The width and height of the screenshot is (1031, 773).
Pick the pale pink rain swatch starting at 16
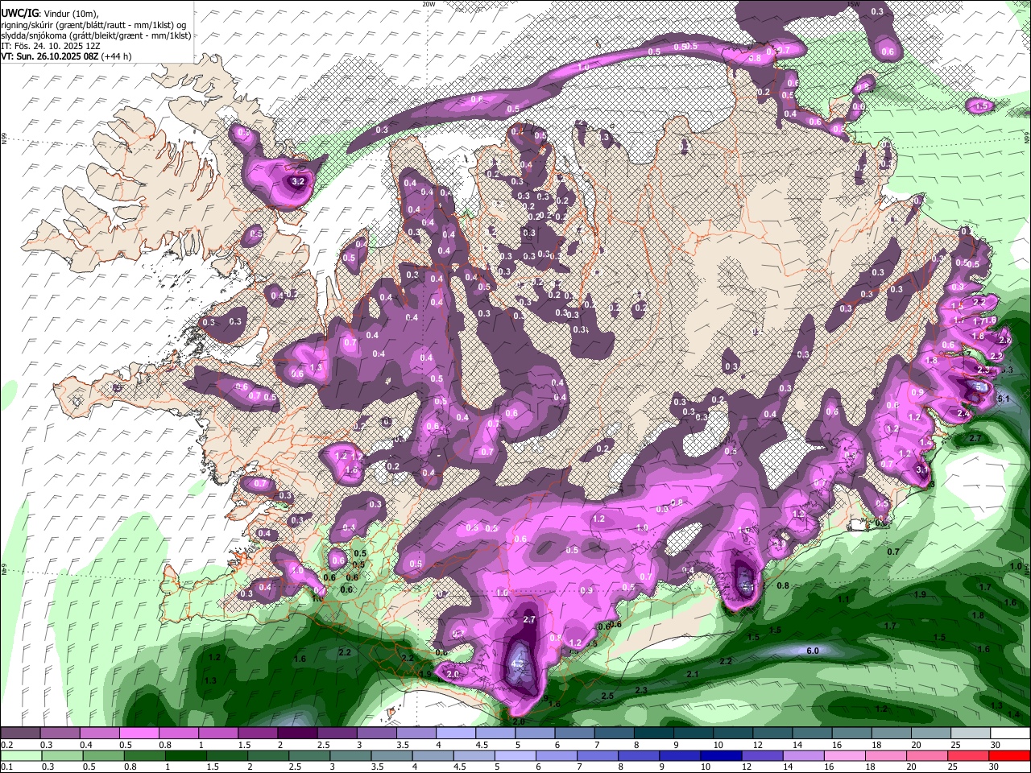tap(844, 755)
